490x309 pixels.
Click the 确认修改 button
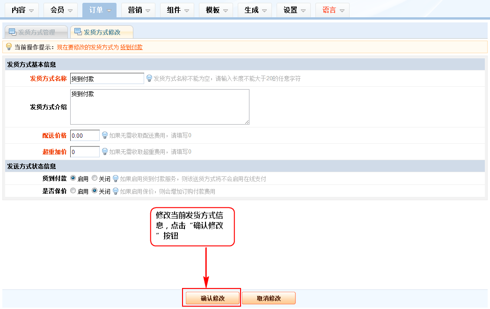click(x=212, y=298)
